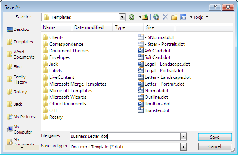The height and width of the screenshot is (155, 238).
Task: Select the Microsoft Wizards folder
Action: [64, 97]
